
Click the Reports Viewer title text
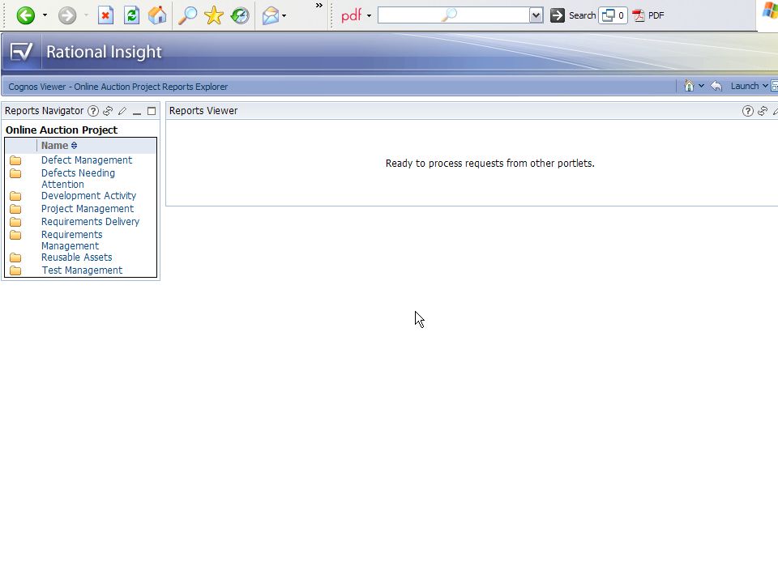[x=203, y=111]
